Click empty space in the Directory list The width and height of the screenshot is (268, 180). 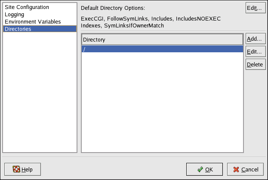click(x=162, y=103)
